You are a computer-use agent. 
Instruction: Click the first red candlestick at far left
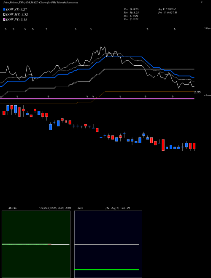point(4,113)
